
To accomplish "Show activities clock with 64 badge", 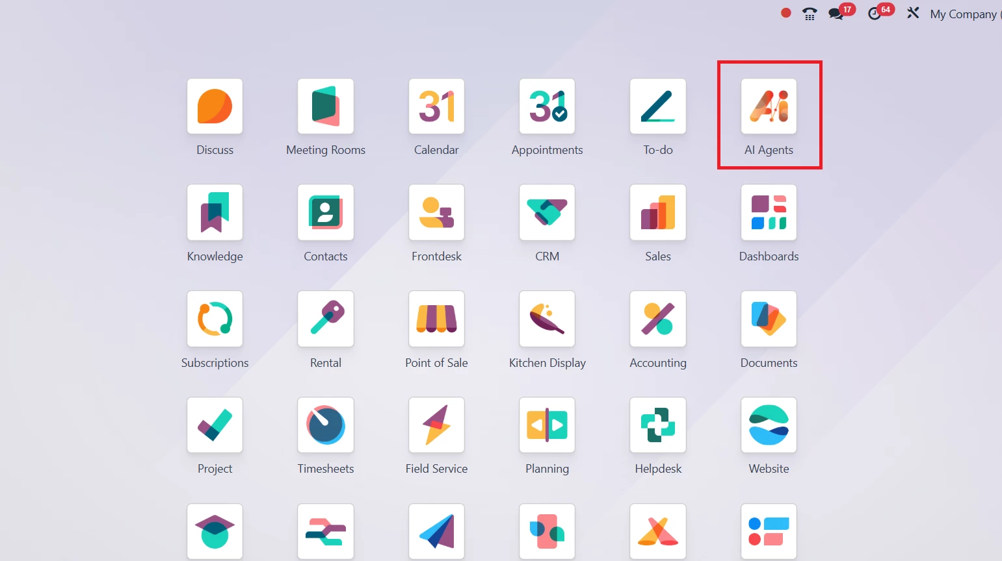I will pos(875,14).
